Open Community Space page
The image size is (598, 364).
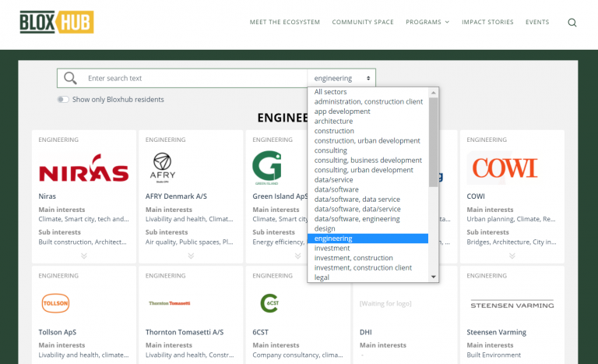[363, 22]
